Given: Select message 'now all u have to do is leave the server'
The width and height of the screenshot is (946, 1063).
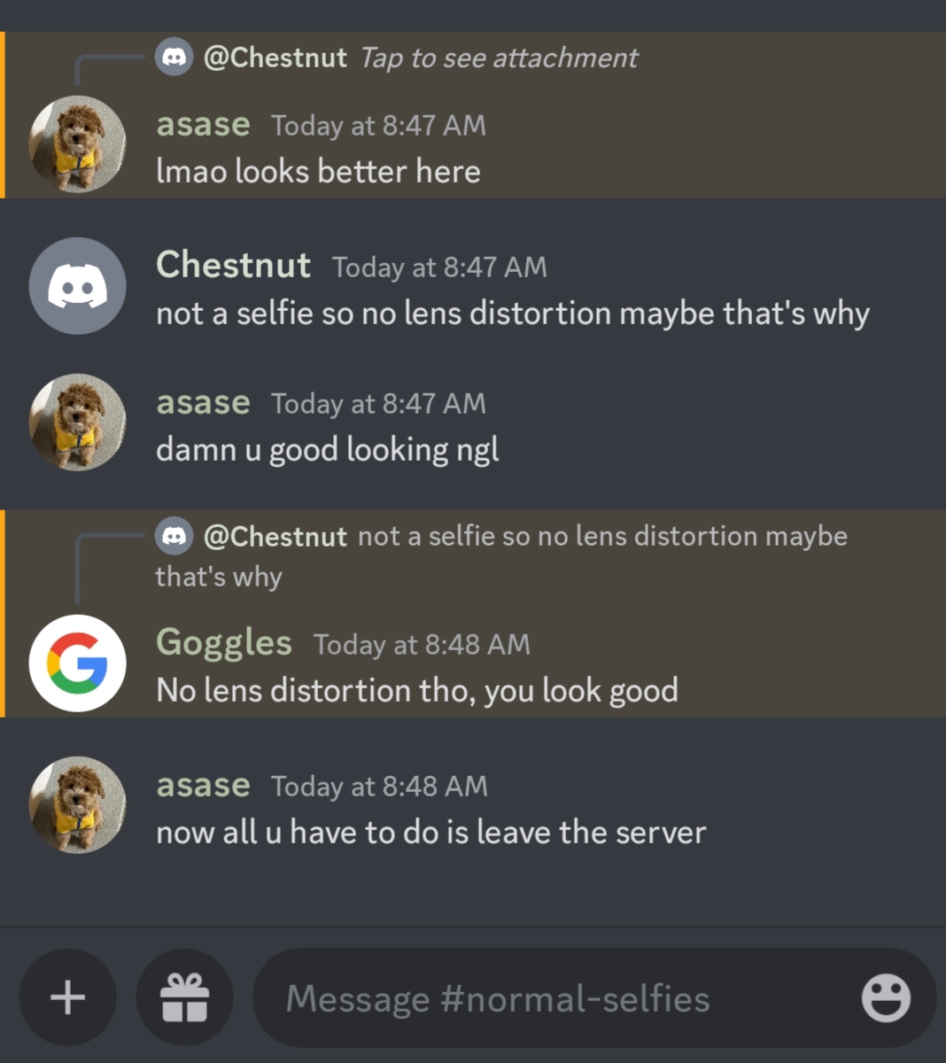Looking at the screenshot, I should [x=430, y=832].
